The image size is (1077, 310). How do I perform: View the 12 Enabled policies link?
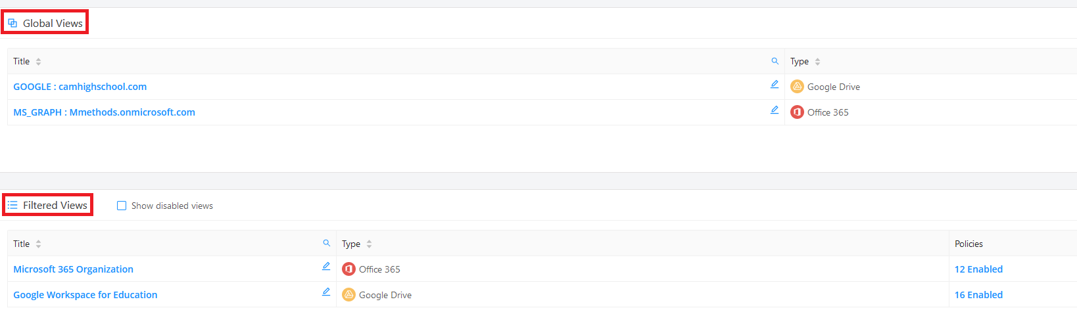point(978,269)
